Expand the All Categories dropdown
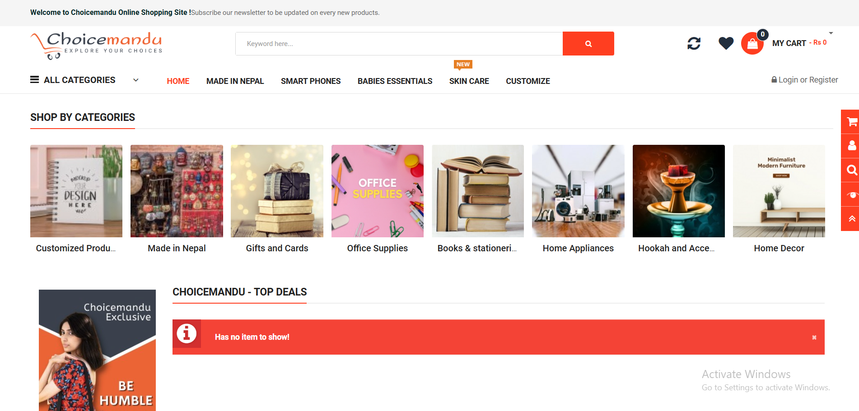859x411 pixels. coord(135,80)
